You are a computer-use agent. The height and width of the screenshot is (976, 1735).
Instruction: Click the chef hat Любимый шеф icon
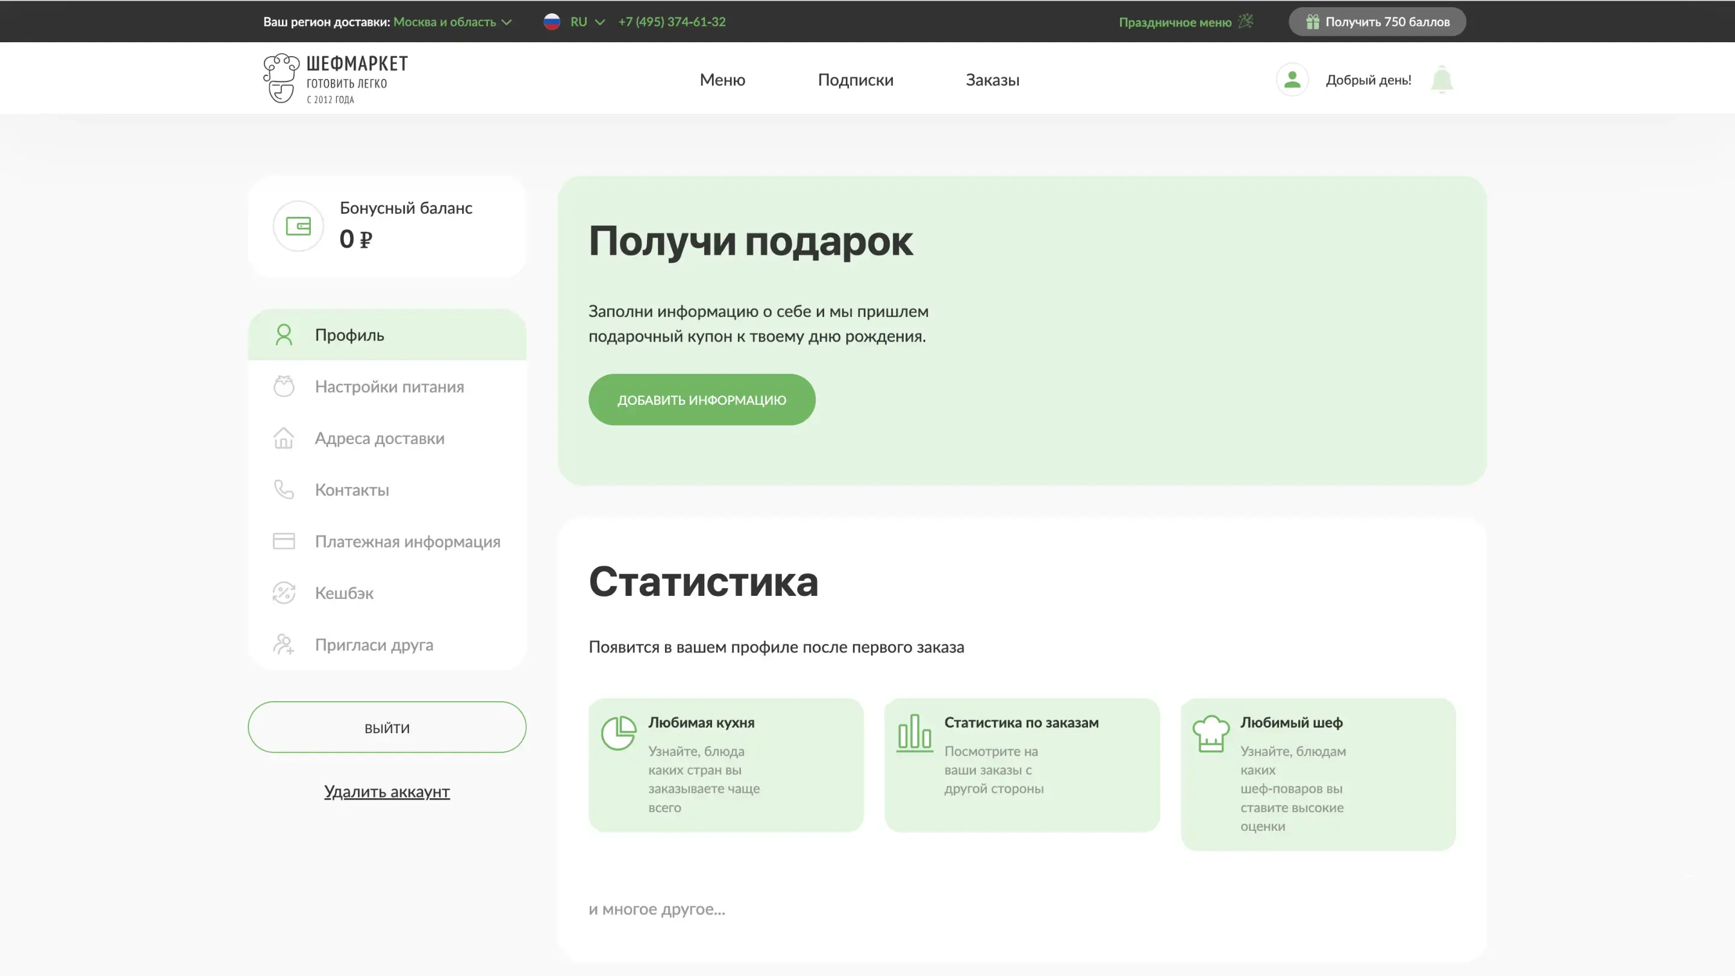(x=1210, y=733)
